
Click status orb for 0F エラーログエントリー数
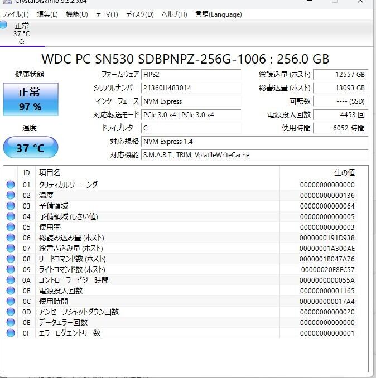coord(11,333)
